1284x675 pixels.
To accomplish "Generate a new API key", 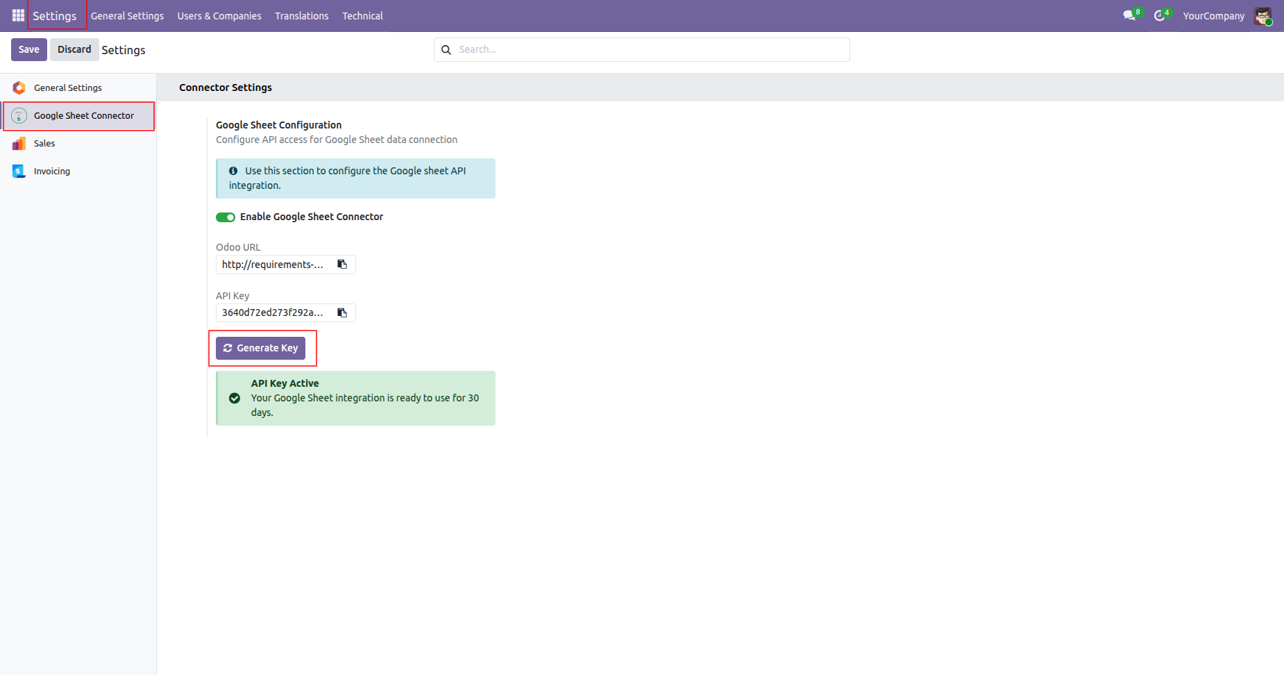I will click(260, 348).
